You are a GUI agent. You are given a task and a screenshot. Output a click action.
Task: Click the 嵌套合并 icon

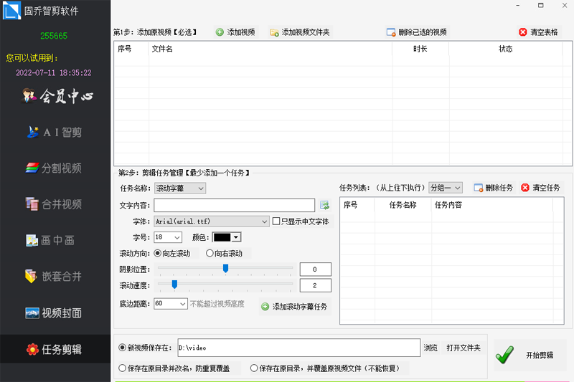coord(31,276)
